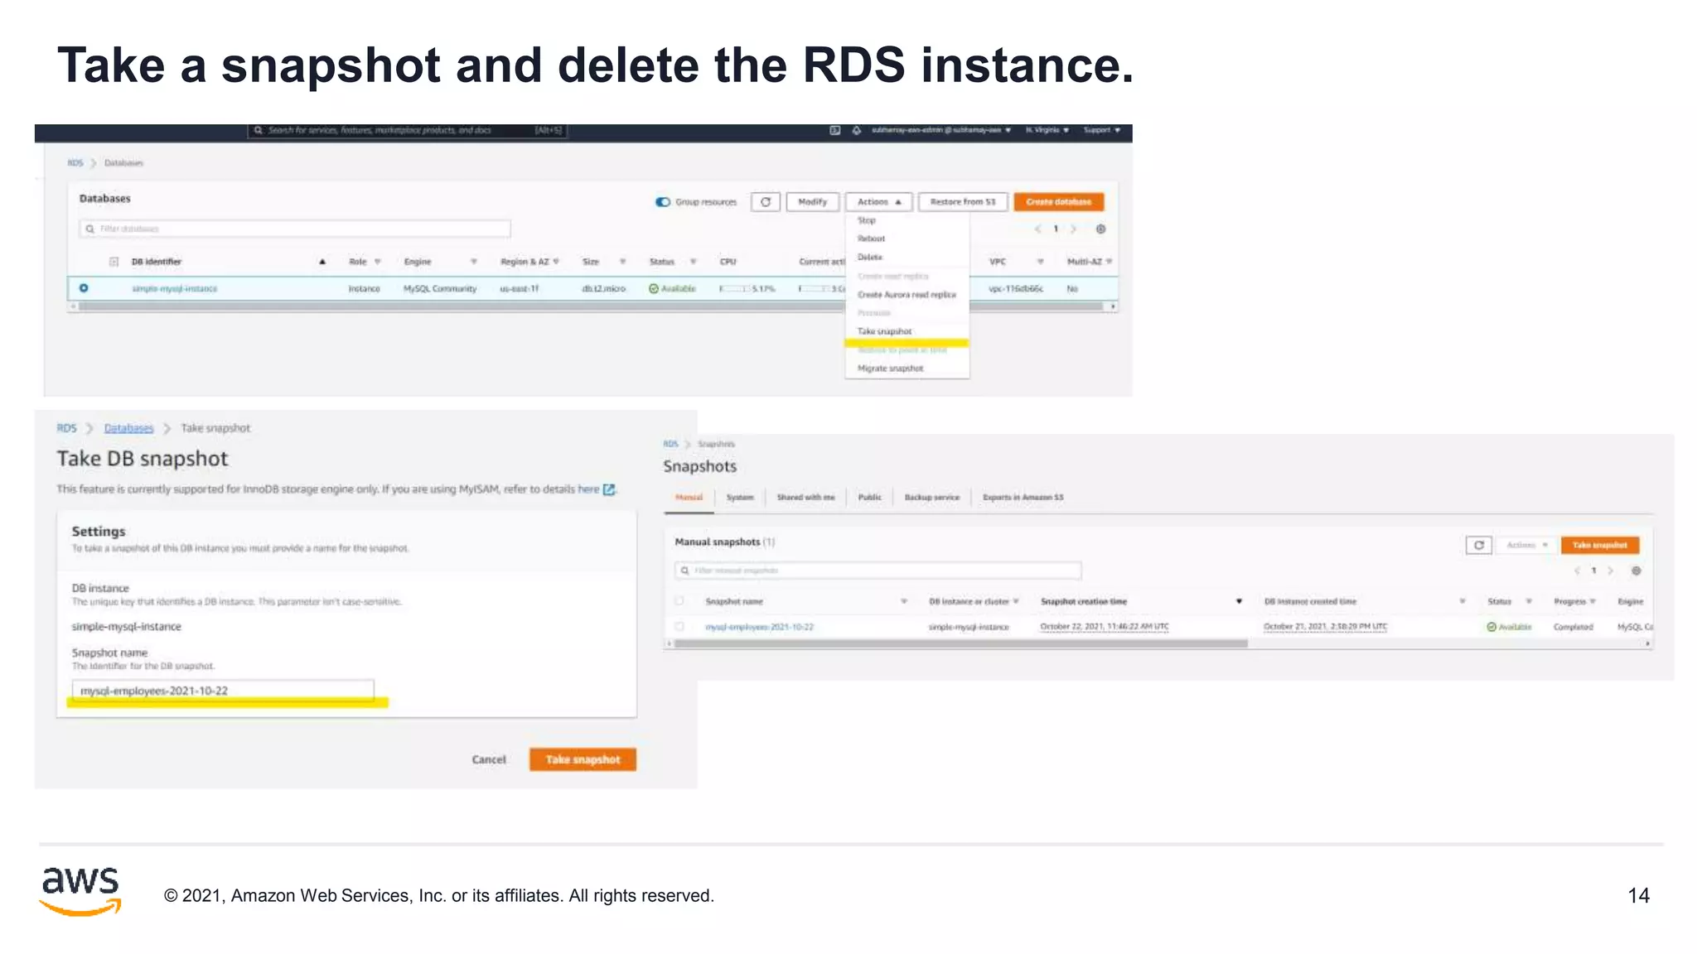The image size is (1697, 954).
Task: Click the 'here' details link
Action: pos(588,489)
